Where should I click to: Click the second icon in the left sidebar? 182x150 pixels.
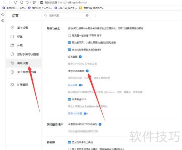coord(3,21)
